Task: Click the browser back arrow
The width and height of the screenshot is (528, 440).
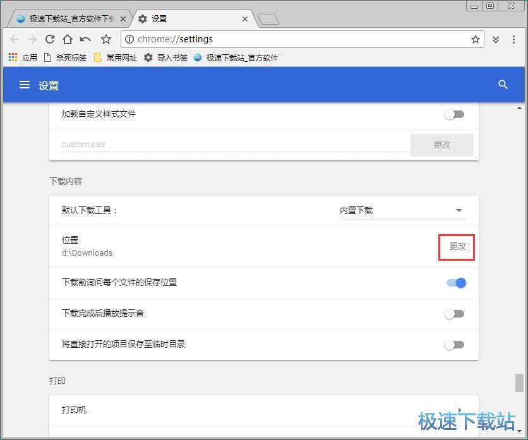Action: pos(15,39)
